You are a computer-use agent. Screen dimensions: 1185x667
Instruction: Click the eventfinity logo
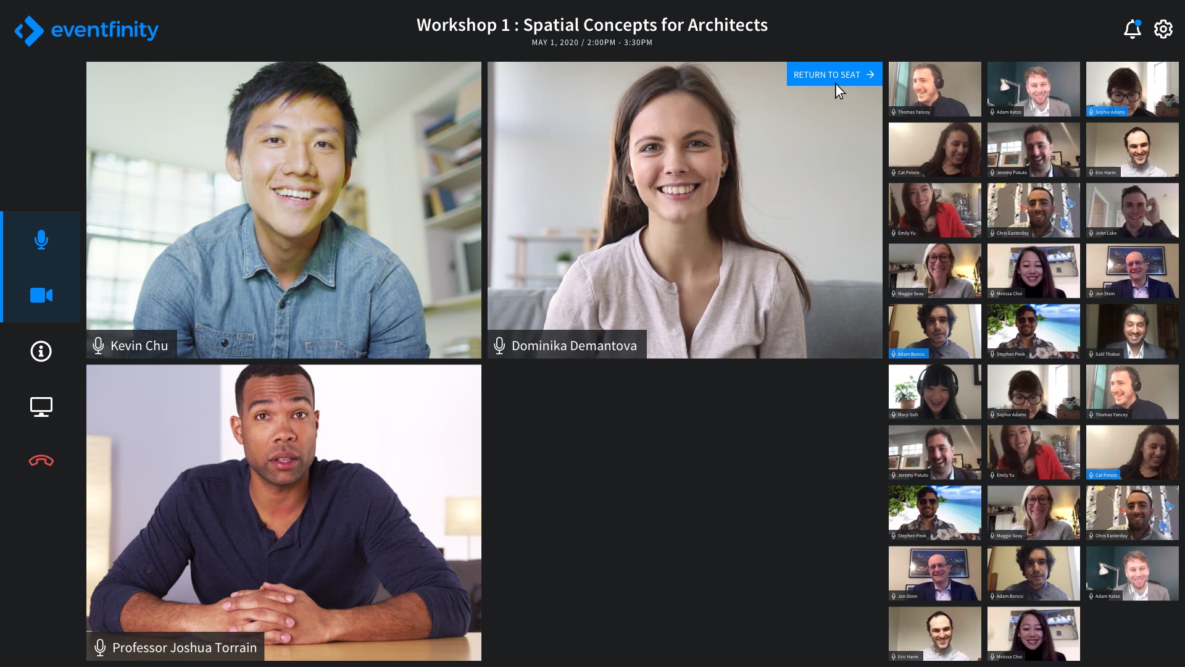pyautogui.click(x=86, y=30)
